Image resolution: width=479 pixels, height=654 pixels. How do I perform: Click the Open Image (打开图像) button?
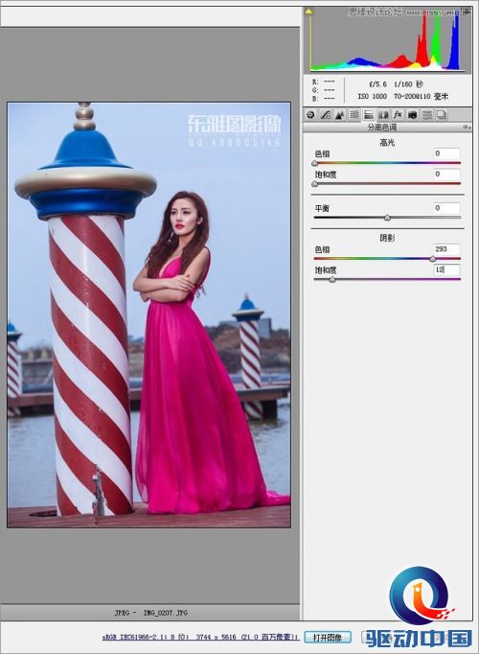point(328,638)
